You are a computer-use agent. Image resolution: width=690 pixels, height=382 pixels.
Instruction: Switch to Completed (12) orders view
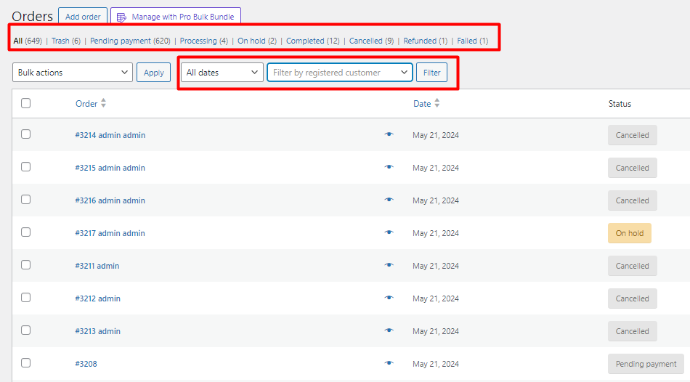tap(312, 41)
